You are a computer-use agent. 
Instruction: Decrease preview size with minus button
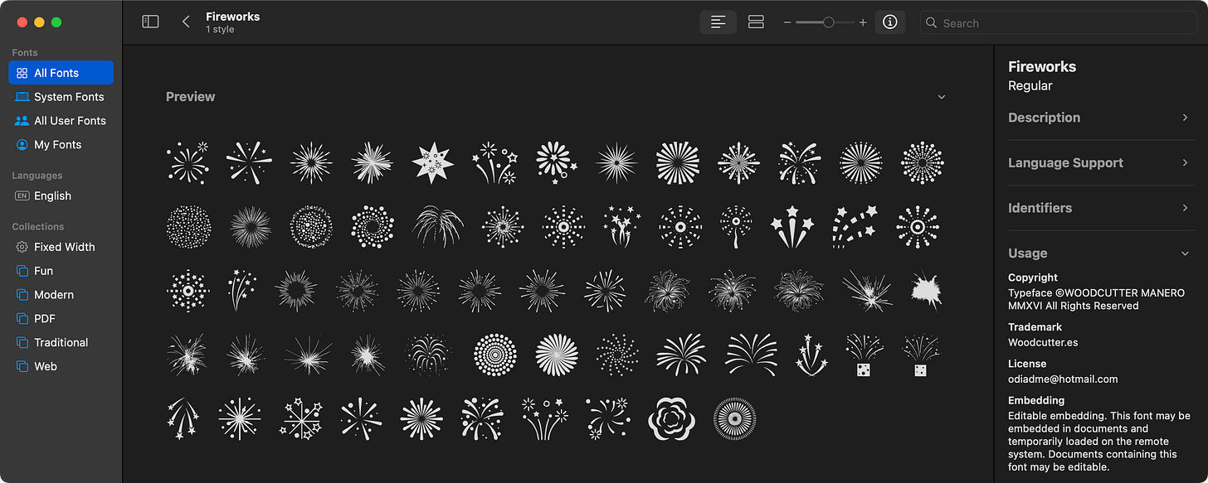point(787,22)
